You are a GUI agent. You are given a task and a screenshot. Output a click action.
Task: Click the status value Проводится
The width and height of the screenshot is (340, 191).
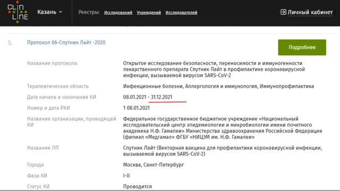pyautogui.click(x=138, y=186)
